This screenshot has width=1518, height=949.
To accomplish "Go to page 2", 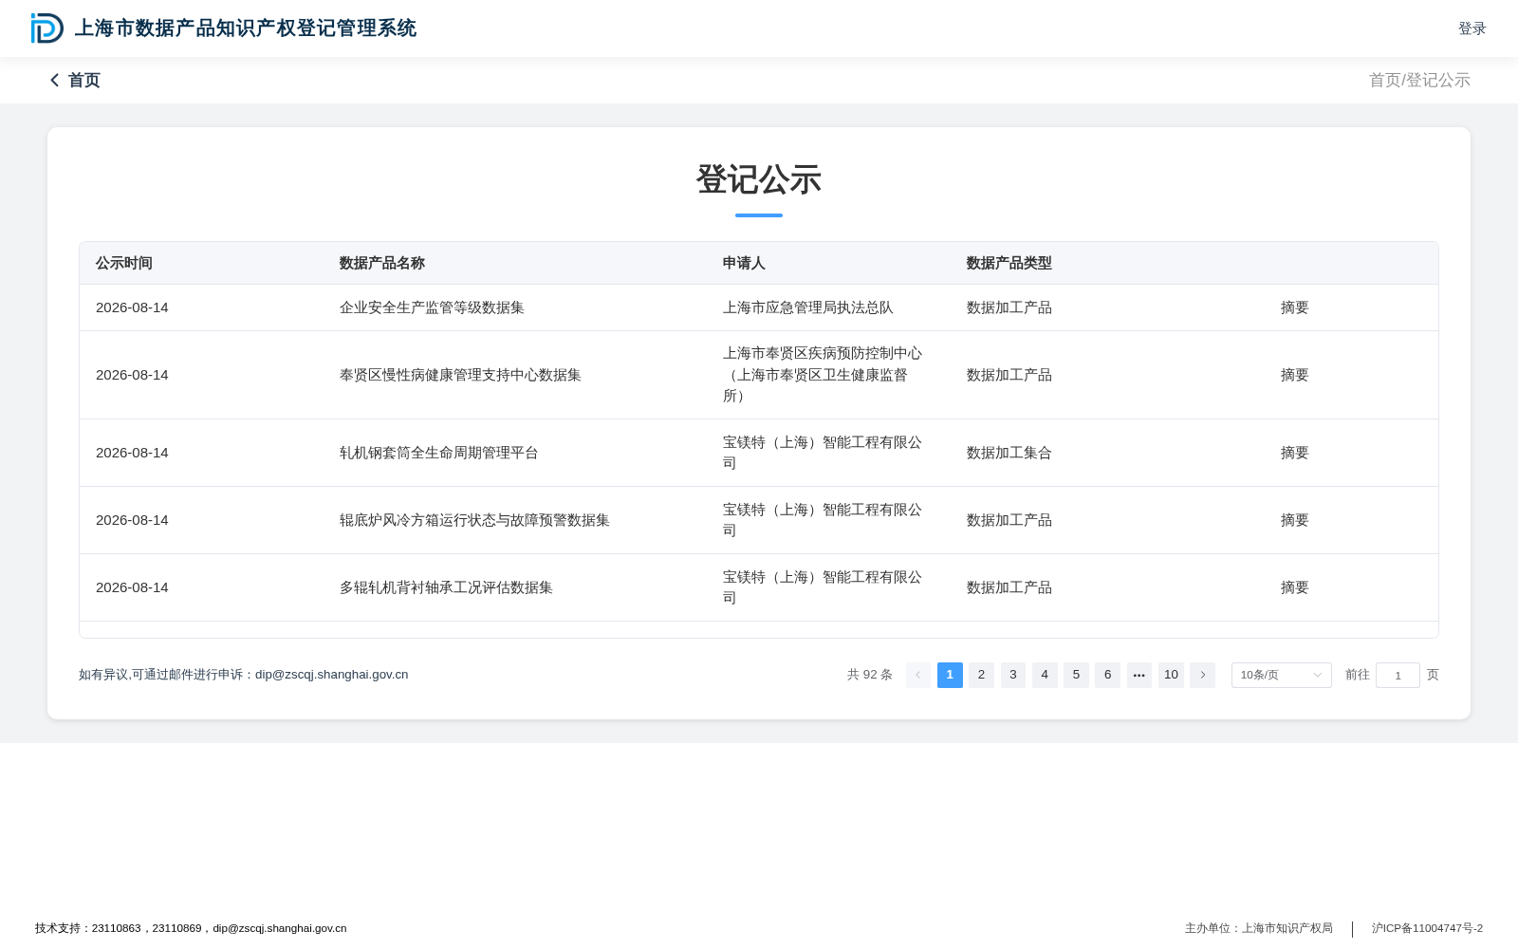I will 981,675.
